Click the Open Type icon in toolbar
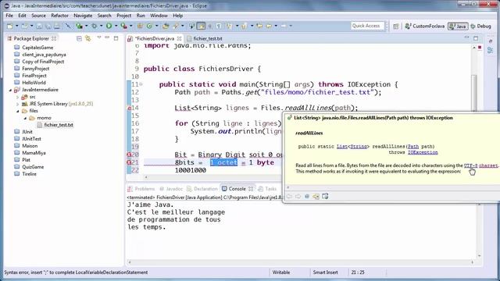The image size is (500, 281). [x=166, y=26]
